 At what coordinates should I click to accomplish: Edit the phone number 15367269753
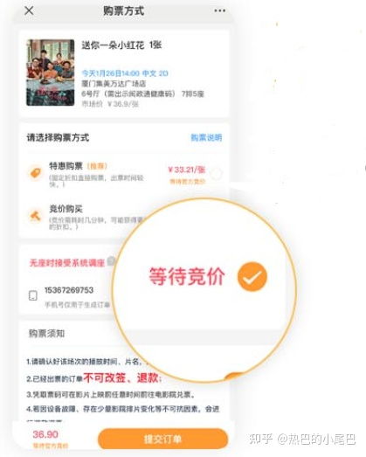(x=69, y=290)
